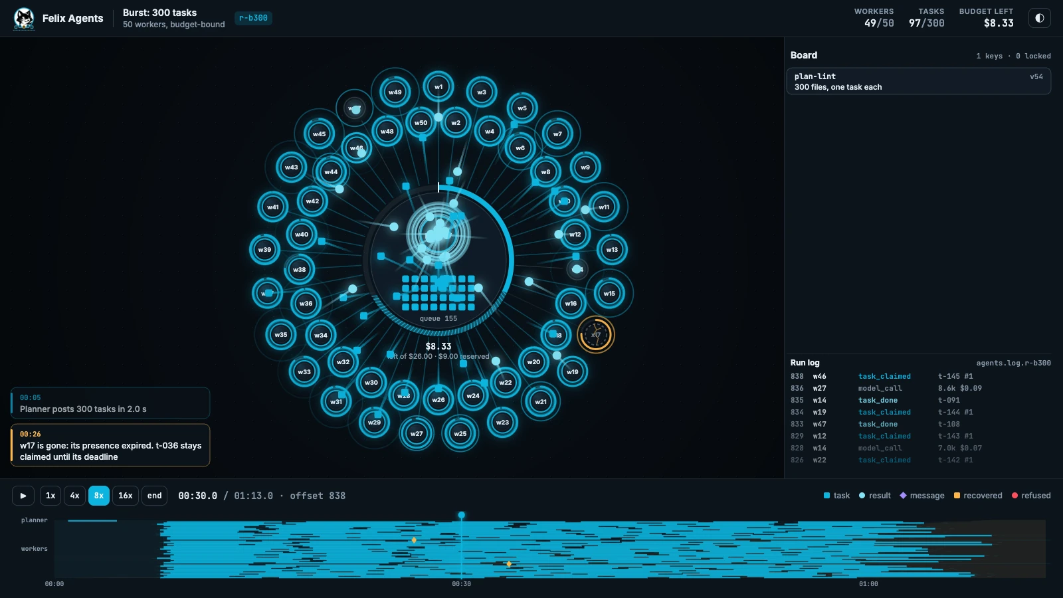Jump to end of the run
Image resolution: width=1063 pixels, height=598 pixels.
coord(155,496)
